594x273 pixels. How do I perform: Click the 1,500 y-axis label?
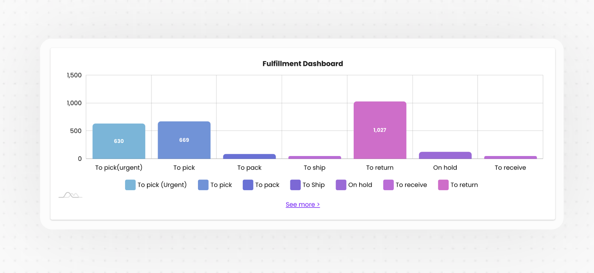click(x=74, y=75)
